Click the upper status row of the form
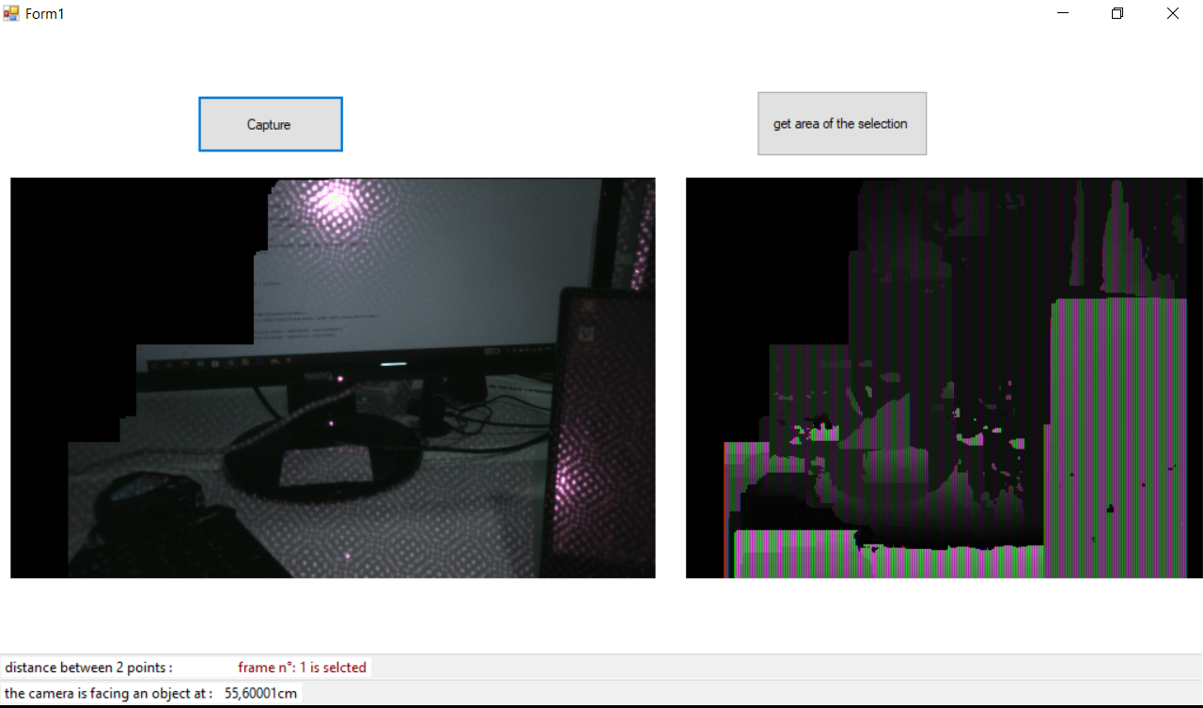This screenshot has height=708, width=1203. click(601, 667)
